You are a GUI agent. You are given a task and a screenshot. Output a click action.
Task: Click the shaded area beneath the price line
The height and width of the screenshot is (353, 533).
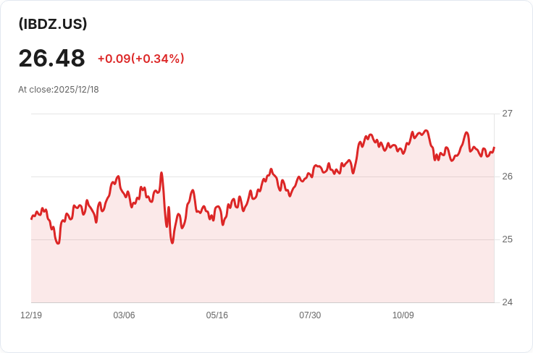(x=262, y=265)
